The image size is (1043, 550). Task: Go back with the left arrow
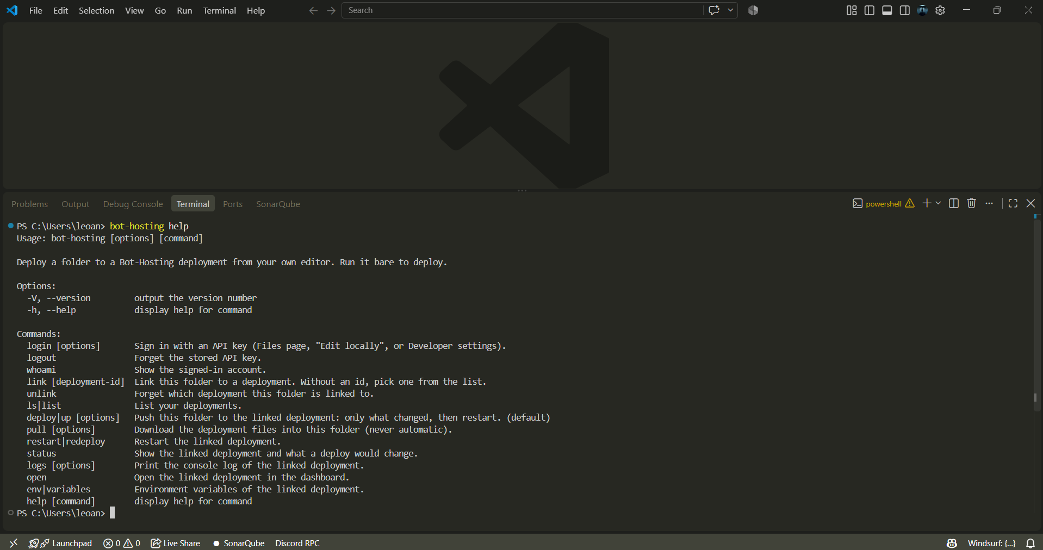pyautogui.click(x=313, y=10)
